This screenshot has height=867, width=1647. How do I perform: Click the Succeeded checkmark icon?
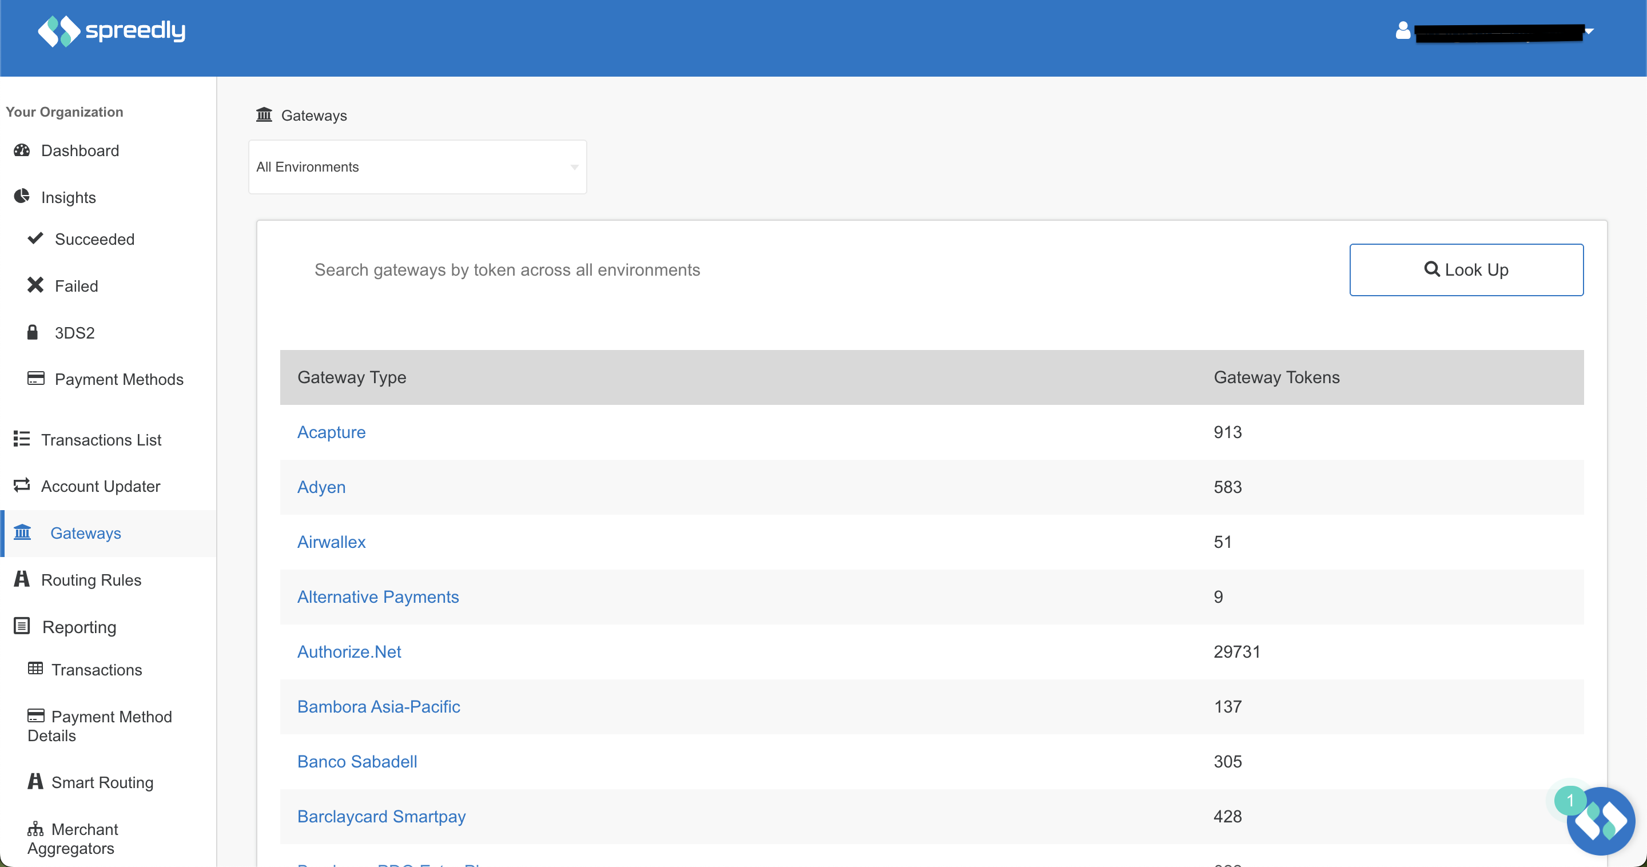35,238
